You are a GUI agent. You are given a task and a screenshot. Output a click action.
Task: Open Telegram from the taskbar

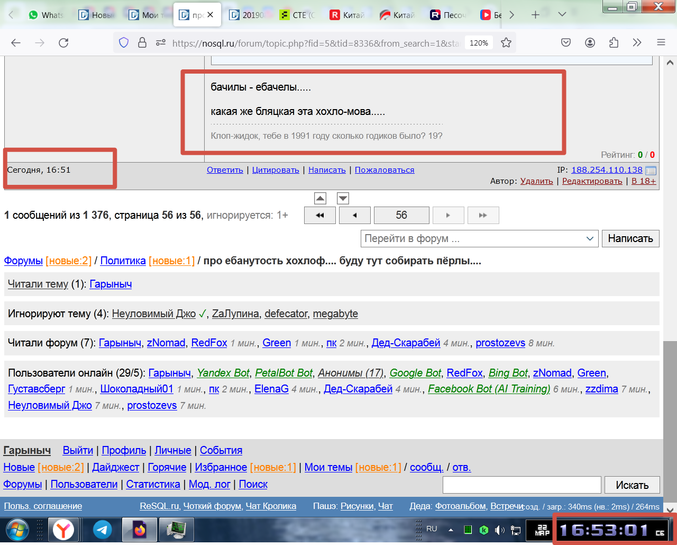pyautogui.click(x=103, y=530)
